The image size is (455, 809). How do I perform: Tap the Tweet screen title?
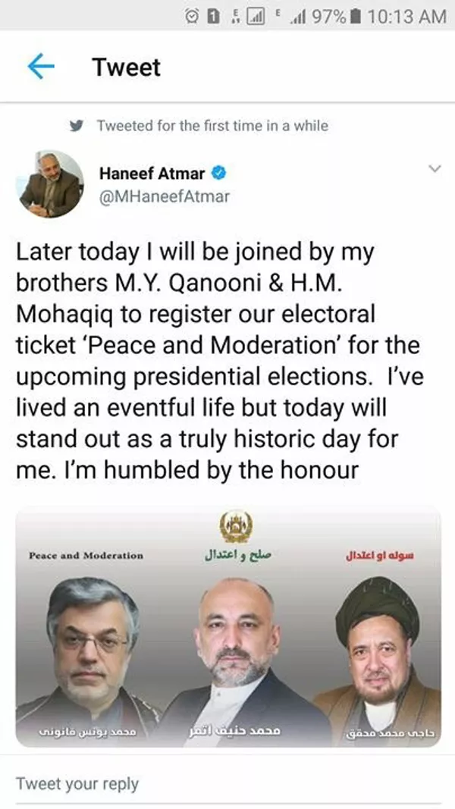[x=126, y=67]
